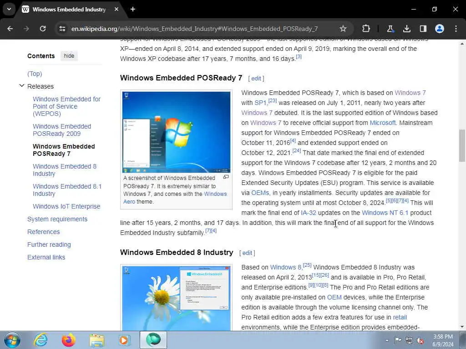Open the Windows Embedded 8 screenshot thumbnail
Image resolution: width=466 pixels, height=349 pixels.
point(176,298)
